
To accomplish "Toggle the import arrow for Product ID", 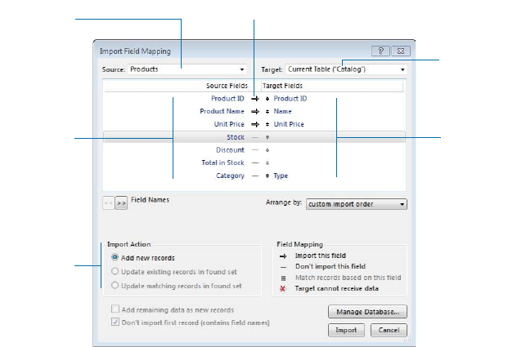I will 254,99.
